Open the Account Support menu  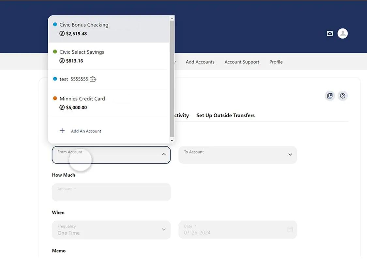241,62
